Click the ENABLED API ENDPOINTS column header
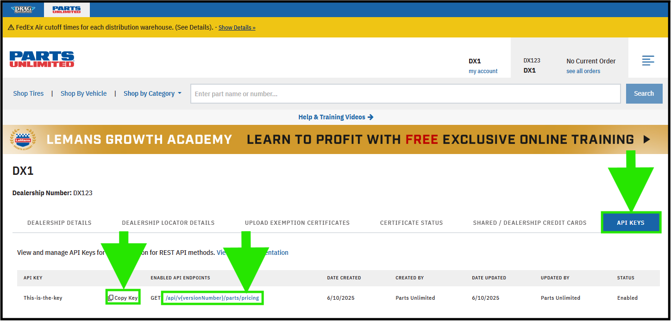The image size is (671, 321). tap(180, 278)
